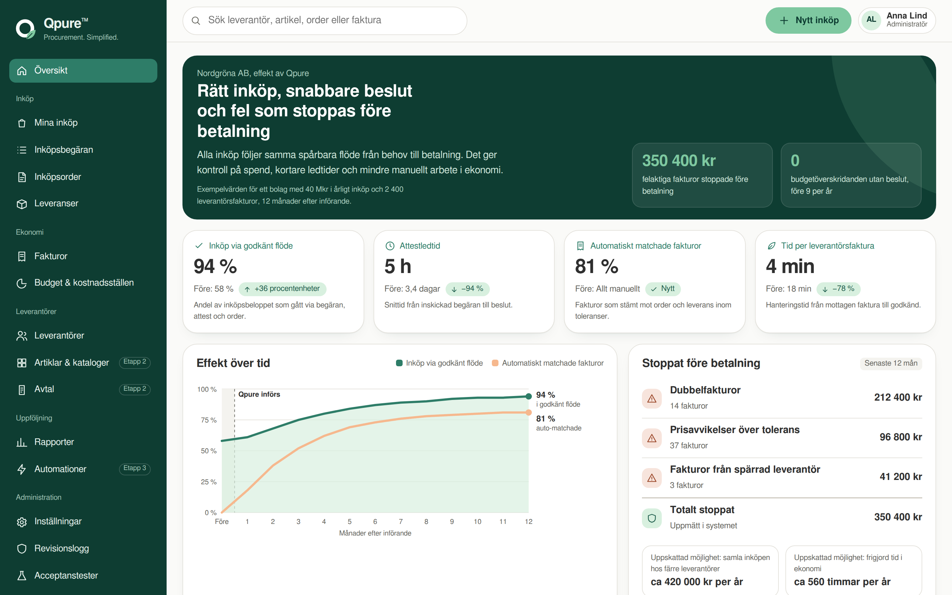Screen dimensions: 952x595
Task: Click the Attestledtid 5 h card
Action: 464,281
